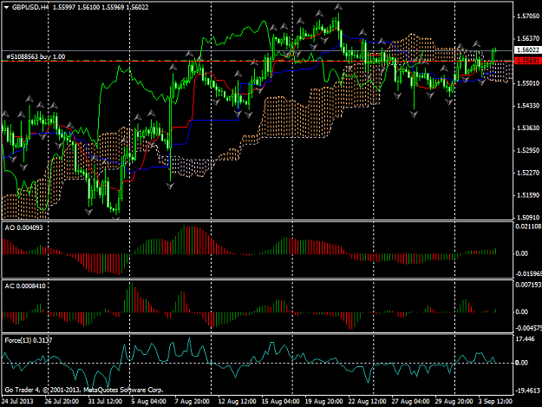Click the current price tag 1.56022

click(527, 50)
